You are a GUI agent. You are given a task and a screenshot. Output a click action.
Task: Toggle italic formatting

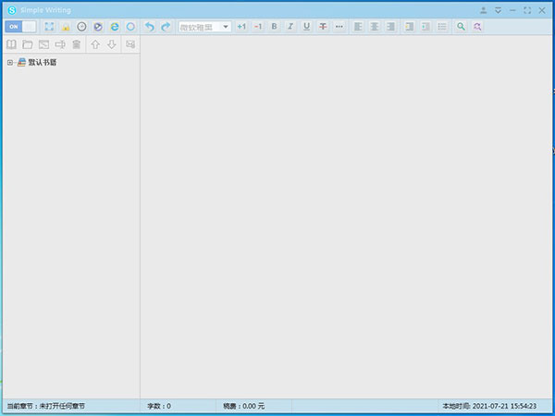pos(290,27)
